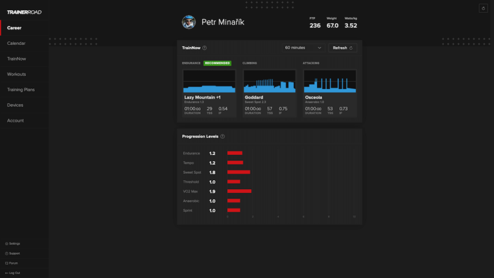Navigate to Training Plans
Viewport: 494px width, 278px height.
(x=21, y=89)
